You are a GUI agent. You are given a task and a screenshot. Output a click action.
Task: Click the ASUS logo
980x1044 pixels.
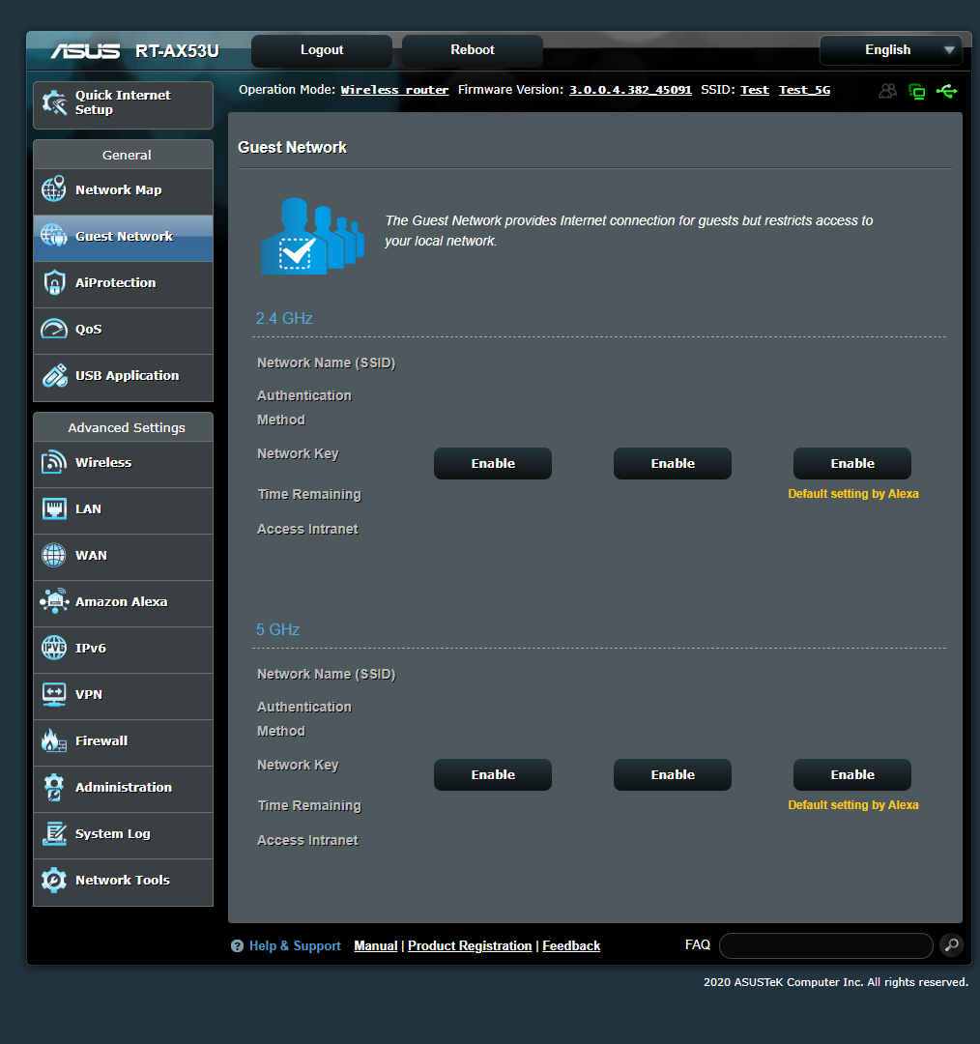point(86,50)
